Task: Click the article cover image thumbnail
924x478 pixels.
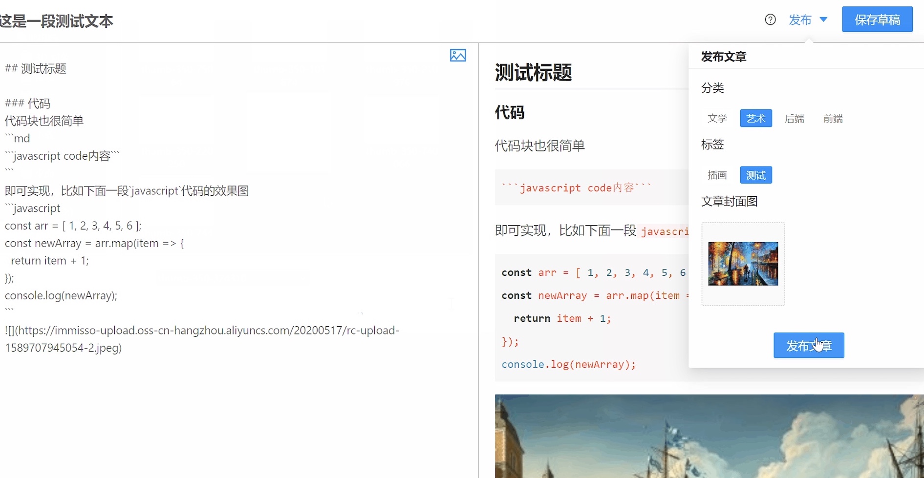Action: point(743,264)
